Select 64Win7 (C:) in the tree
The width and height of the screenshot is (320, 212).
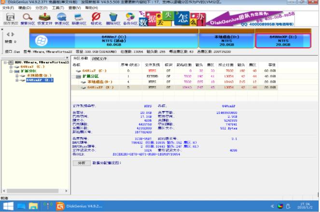(32, 67)
